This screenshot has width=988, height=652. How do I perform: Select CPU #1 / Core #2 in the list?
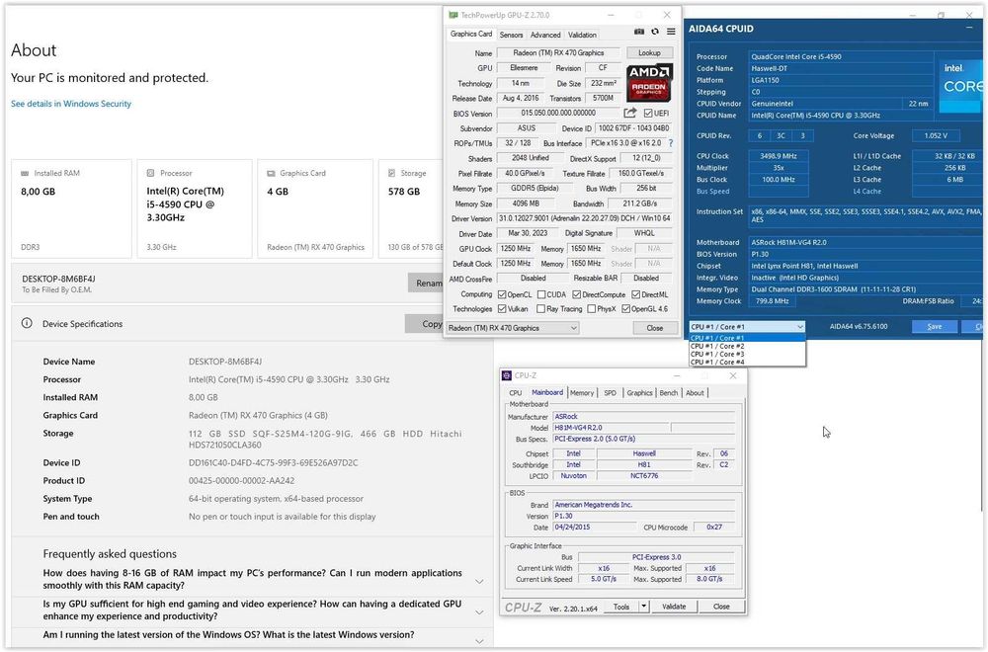click(747, 346)
